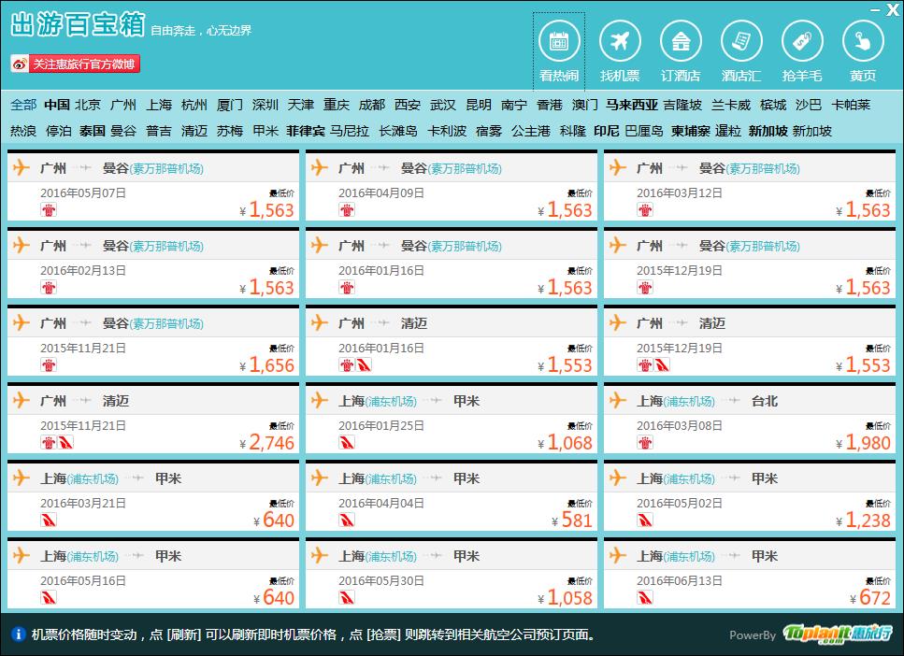
Task: Click airline logo on 2016年01月25日 甲米 flight
Action: (347, 443)
